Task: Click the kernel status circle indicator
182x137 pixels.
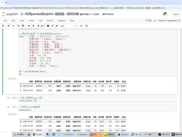Action: tap(179, 21)
